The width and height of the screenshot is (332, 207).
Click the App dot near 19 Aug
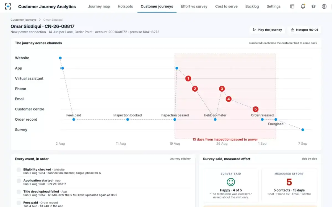177,68
